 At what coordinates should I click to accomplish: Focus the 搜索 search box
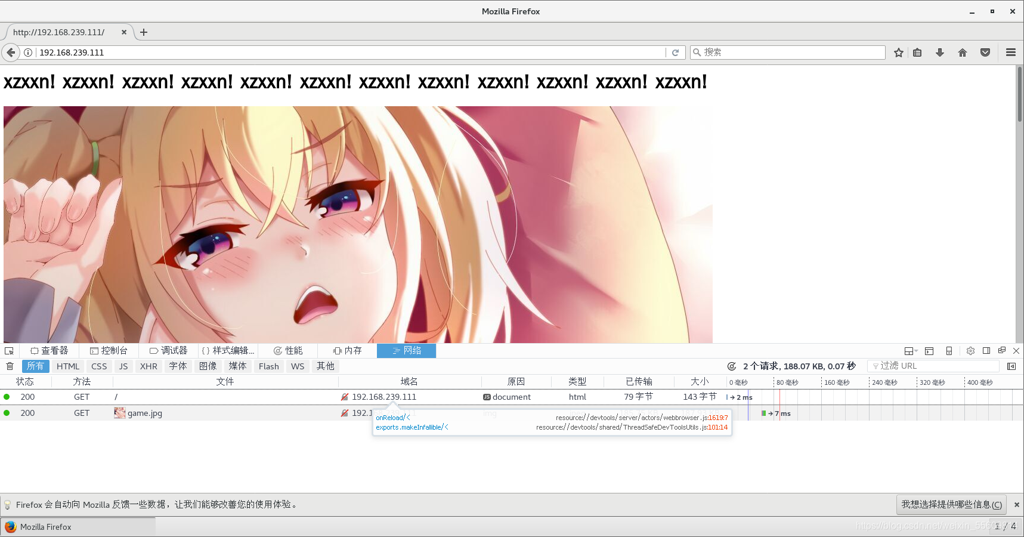click(787, 53)
